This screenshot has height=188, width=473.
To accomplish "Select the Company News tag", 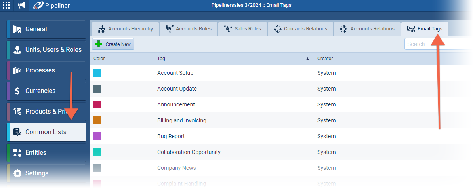I will [176, 168].
